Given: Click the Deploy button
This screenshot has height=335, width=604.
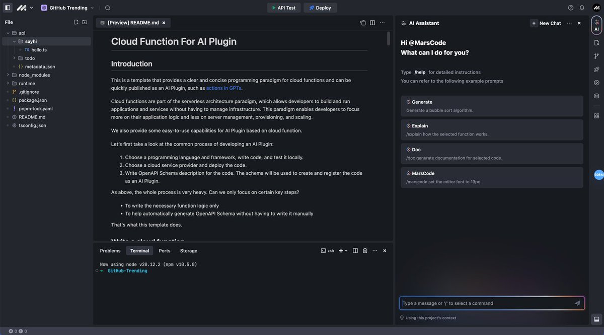Looking at the screenshot, I should click(x=320, y=8).
